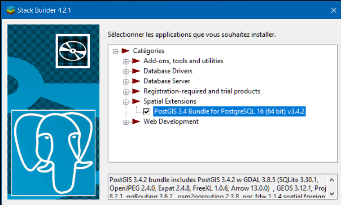This screenshot has height=205, width=341.
Task: Expand the Web Development node
Action: click(126, 122)
